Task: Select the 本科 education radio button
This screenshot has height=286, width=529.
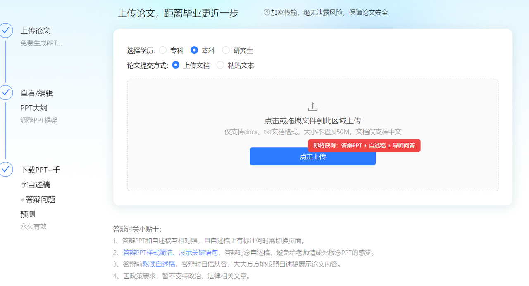Action: (x=194, y=50)
